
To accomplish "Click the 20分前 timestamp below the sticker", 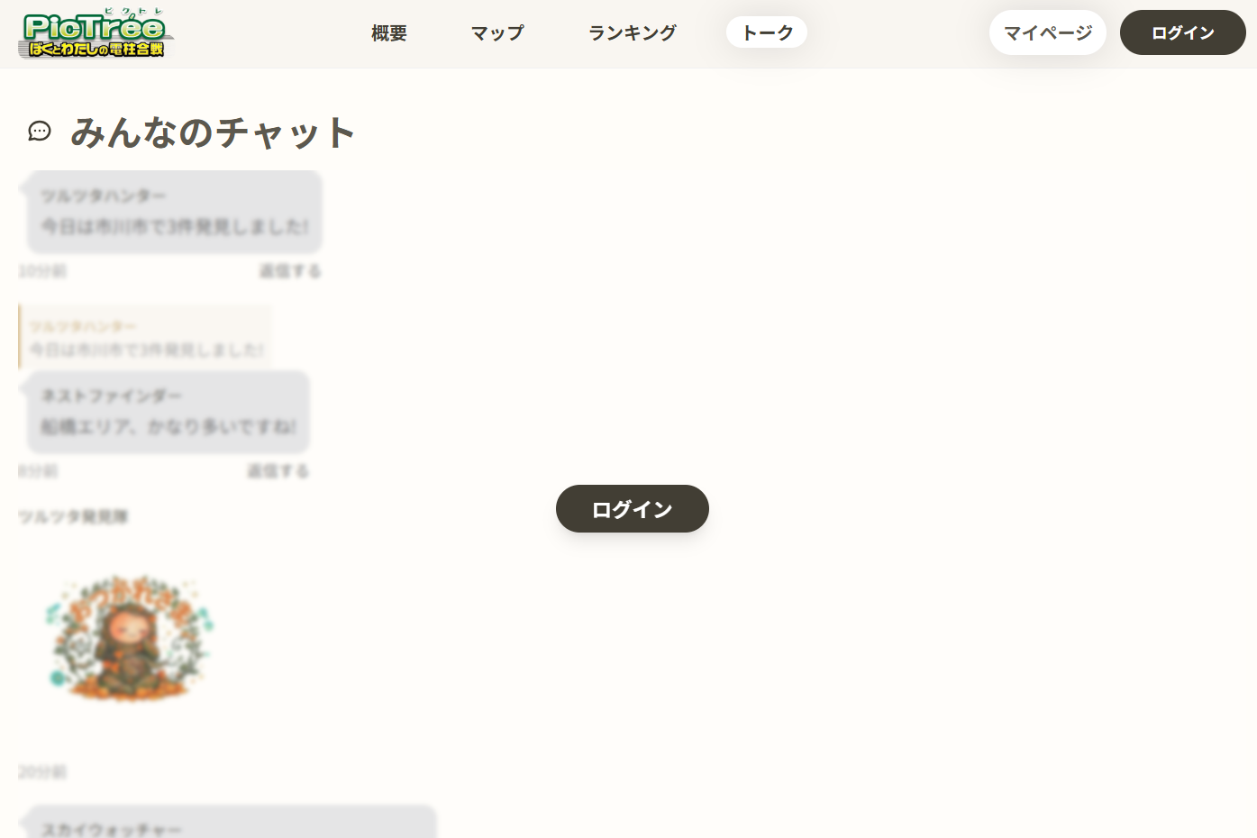I will (42, 772).
